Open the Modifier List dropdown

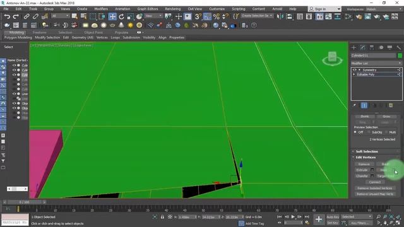[x=376, y=63]
